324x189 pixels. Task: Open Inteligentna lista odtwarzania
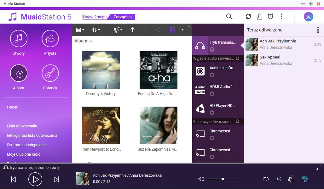click(32, 136)
